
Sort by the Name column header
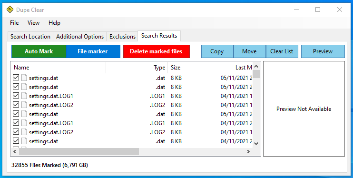[x=58, y=68]
